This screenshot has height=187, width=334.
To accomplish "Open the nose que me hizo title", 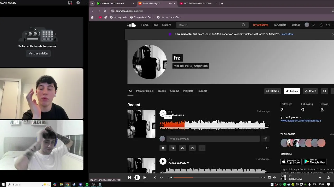I will tap(179, 163).
